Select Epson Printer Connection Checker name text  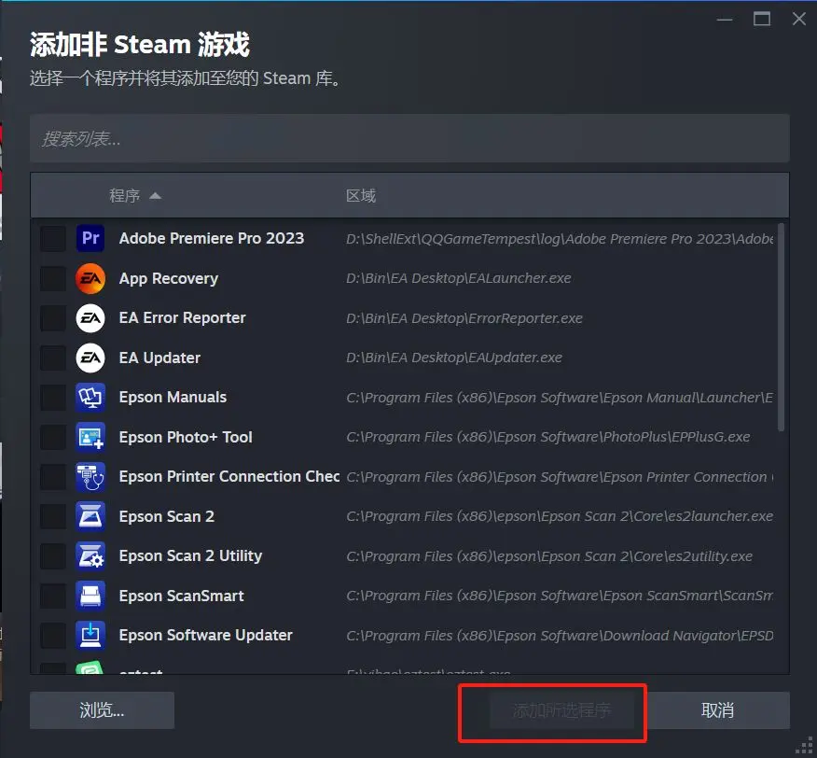(x=229, y=477)
